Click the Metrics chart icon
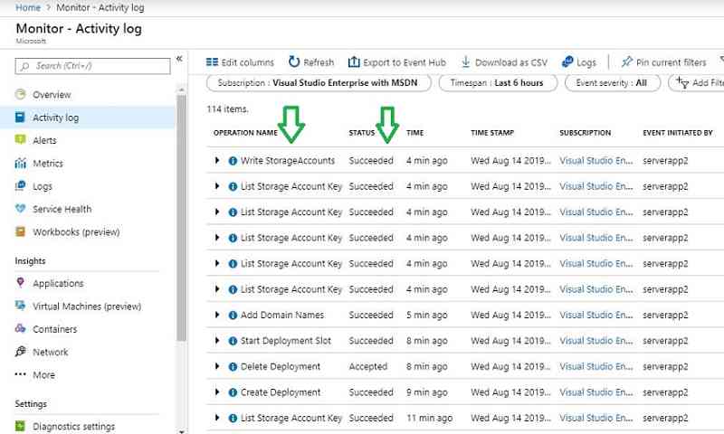Viewport: 724px width, 434px height. click(x=20, y=163)
